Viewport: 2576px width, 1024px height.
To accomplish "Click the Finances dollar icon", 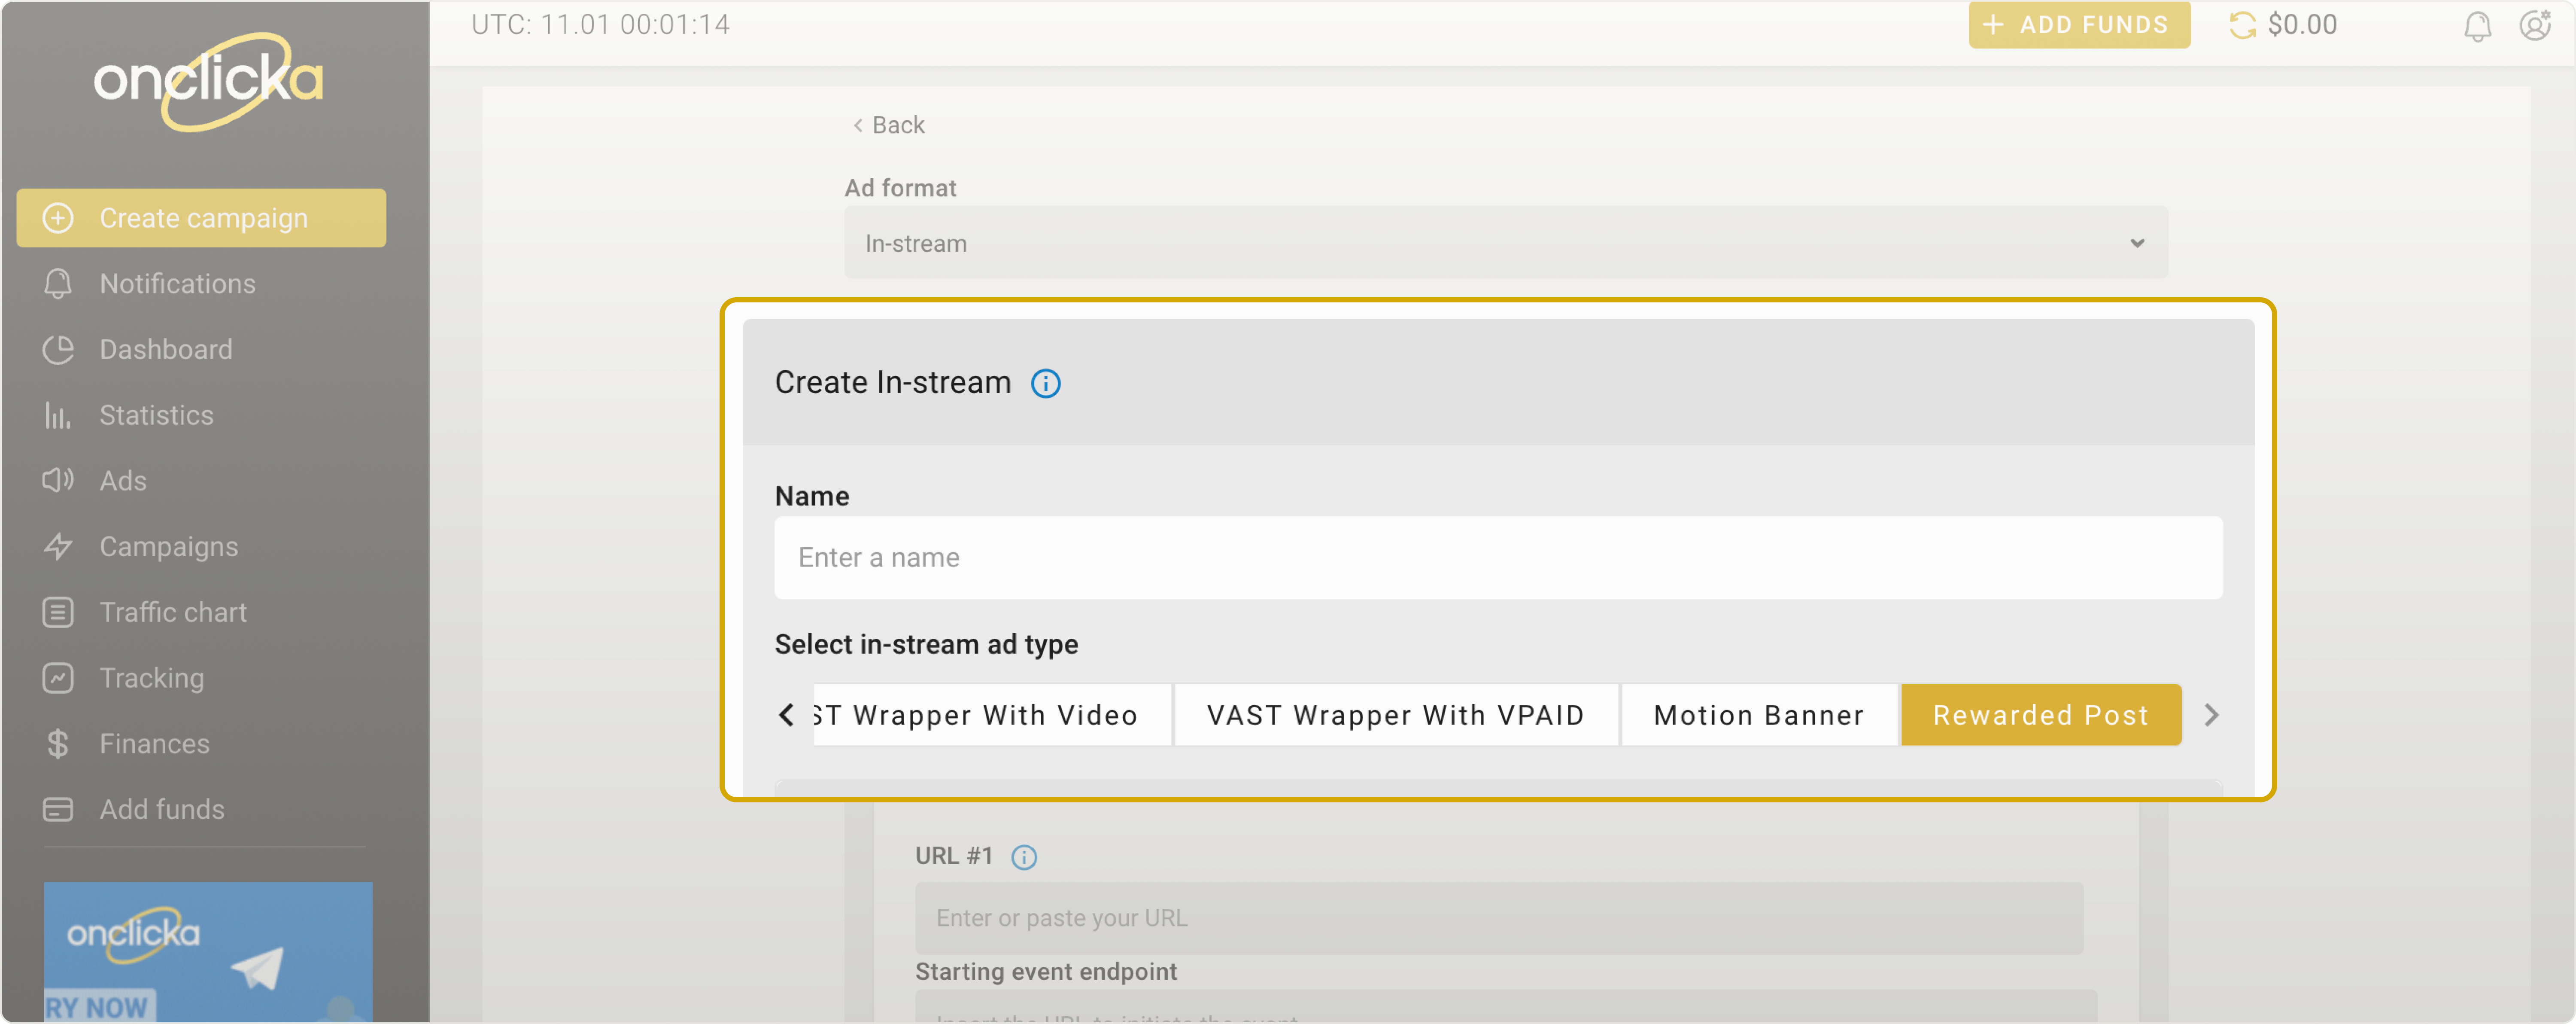I will tap(58, 743).
